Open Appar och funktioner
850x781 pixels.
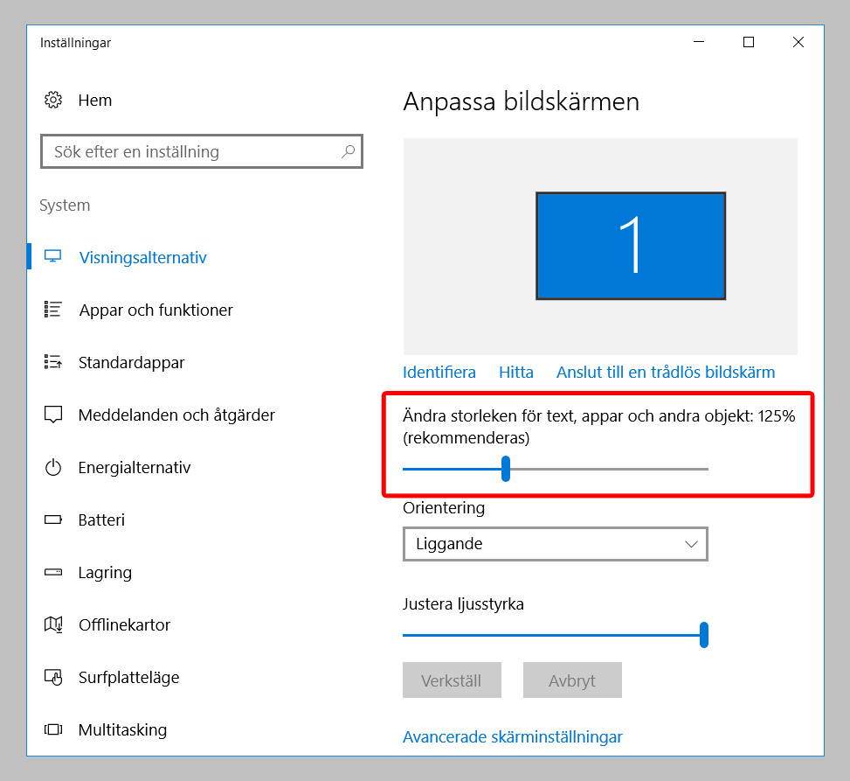[155, 310]
